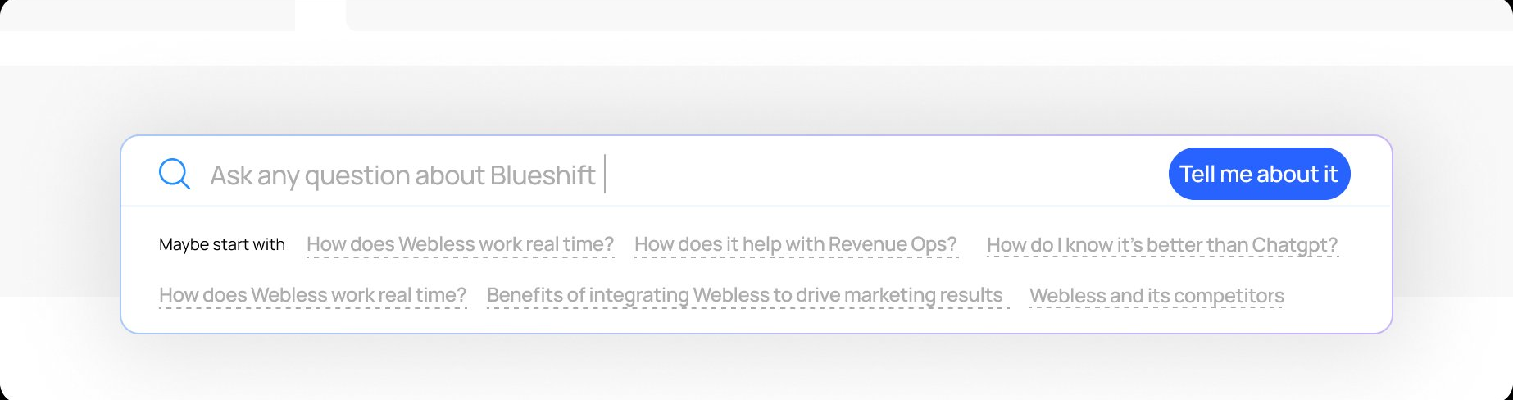Image resolution: width=1513 pixels, height=400 pixels.
Task: Select top-row 'How does Webless work real time?' suggestion
Action: (x=460, y=244)
